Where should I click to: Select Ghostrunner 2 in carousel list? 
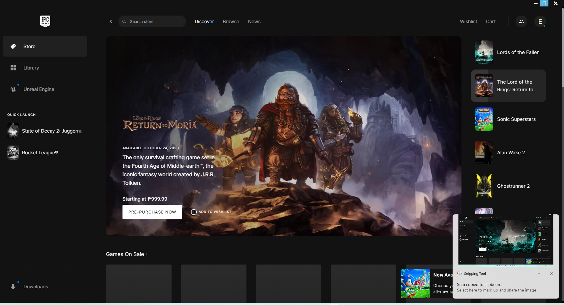click(x=508, y=186)
